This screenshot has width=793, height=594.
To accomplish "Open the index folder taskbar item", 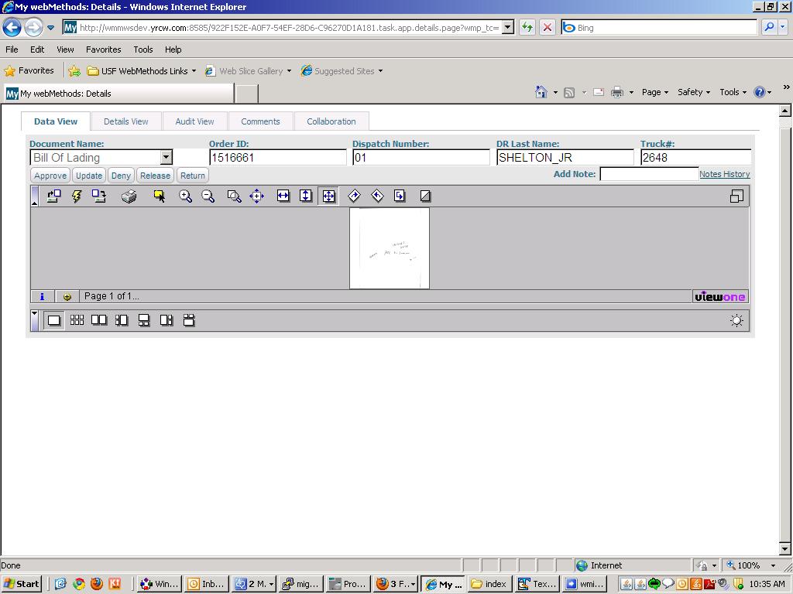I will point(489,584).
